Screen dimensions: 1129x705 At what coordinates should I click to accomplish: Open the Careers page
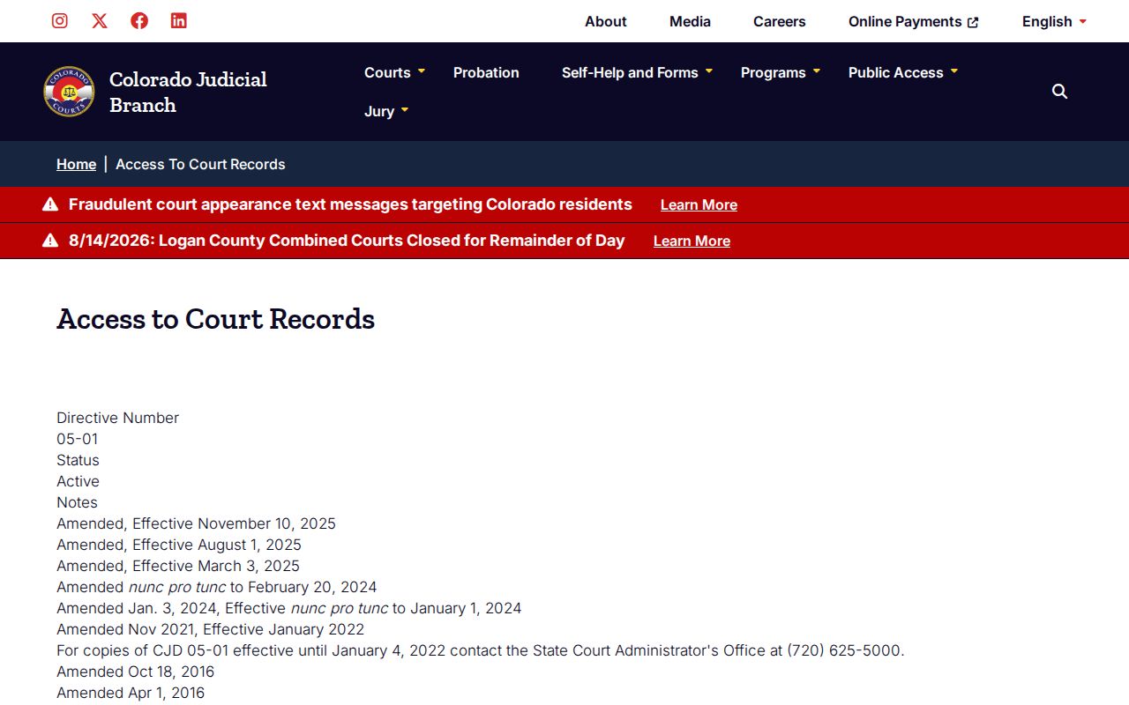pyautogui.click(x=780, y=21)
